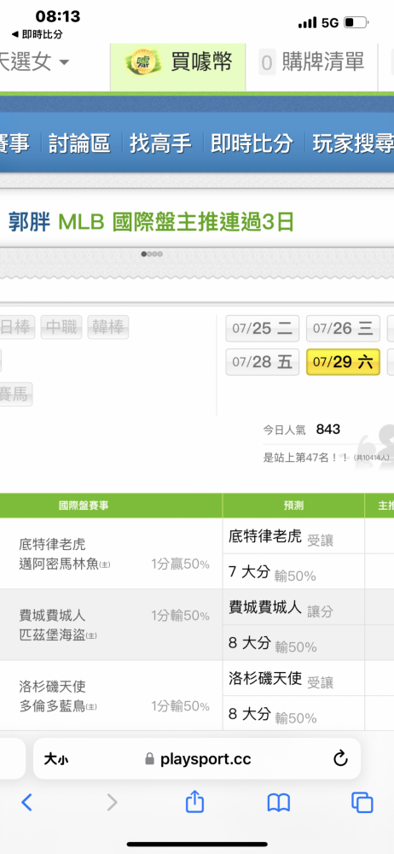
Task: Open the Safari bookmarks book icon
Action: click(279, 803)
